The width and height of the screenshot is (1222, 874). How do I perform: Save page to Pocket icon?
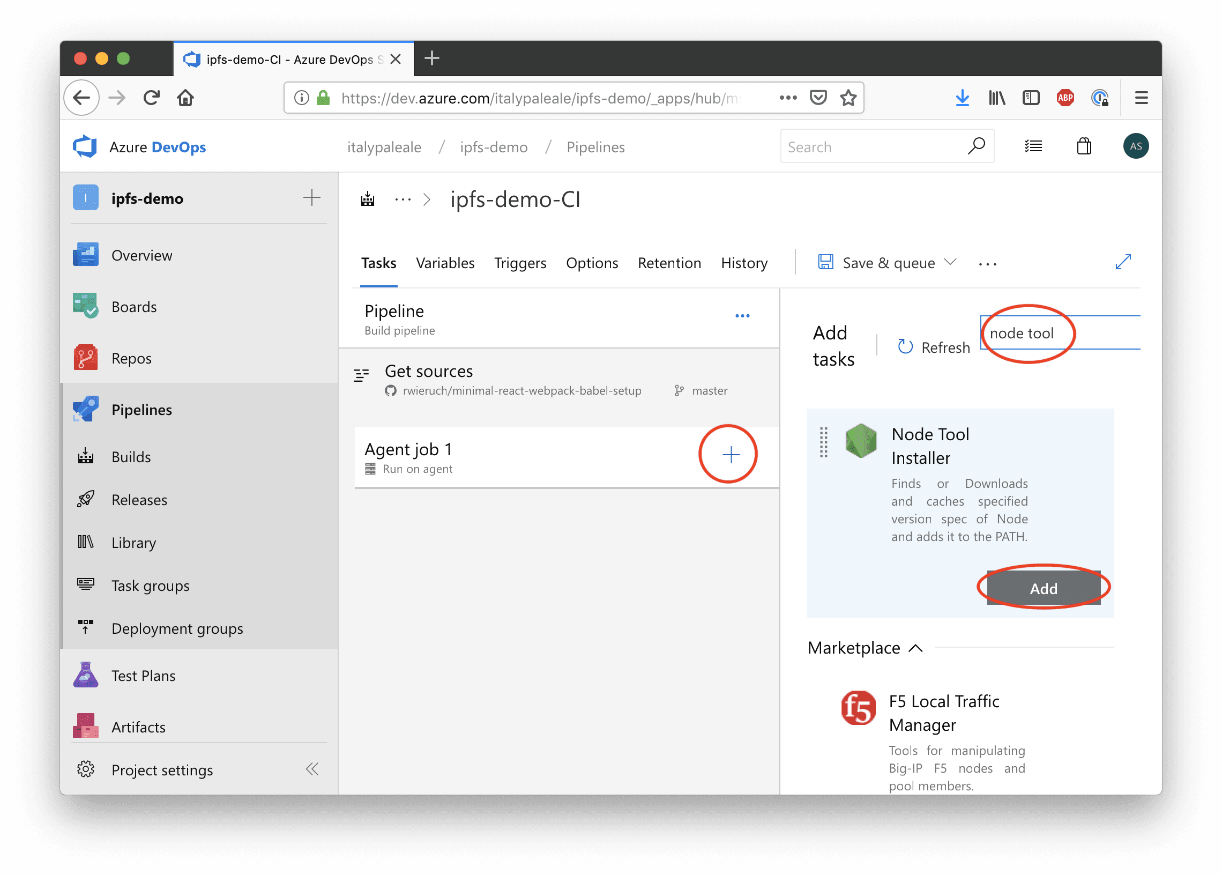click(818, 98)
